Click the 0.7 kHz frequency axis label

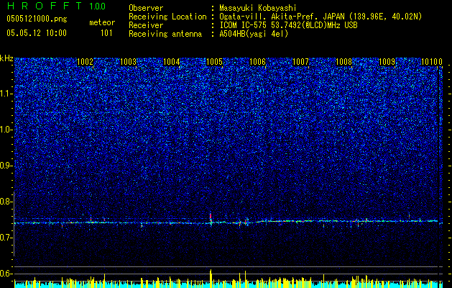click(x=6, y=238)
